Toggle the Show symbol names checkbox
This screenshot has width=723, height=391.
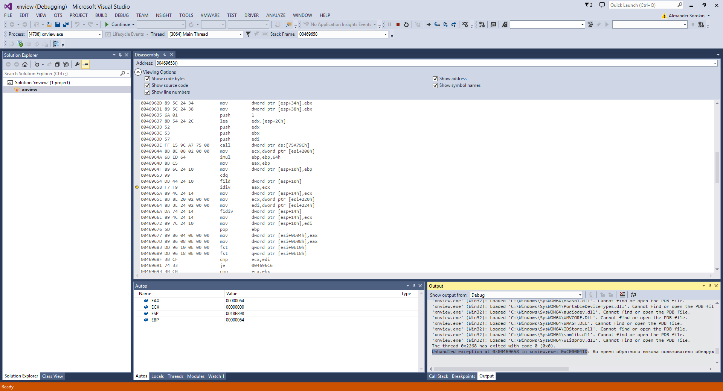tap(435, 85)
